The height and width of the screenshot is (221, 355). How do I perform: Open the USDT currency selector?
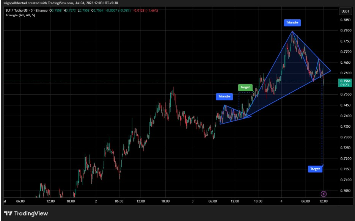[x=345, y=11]
